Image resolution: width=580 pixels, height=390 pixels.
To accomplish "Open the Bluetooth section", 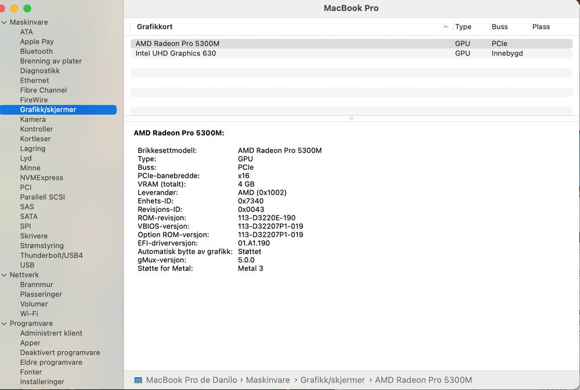I will coord(36,51).
